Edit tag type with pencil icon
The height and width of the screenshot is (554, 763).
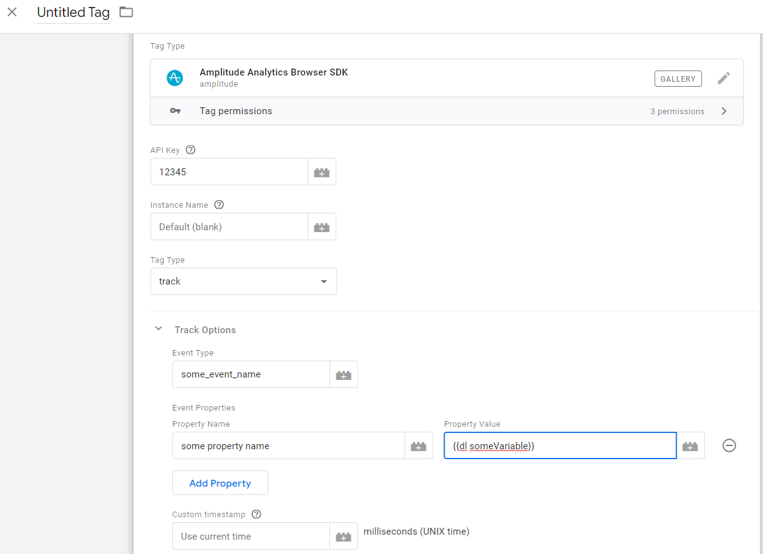click(x=724, y=78)
